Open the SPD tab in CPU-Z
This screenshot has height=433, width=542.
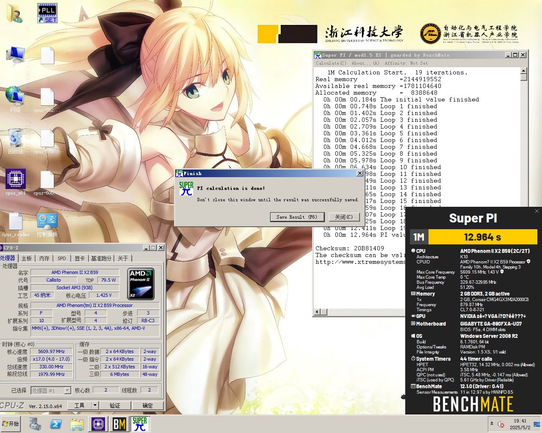62,258
